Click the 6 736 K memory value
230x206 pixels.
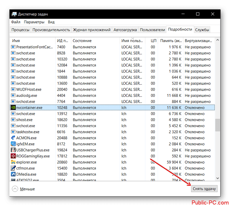coord(175,114)
